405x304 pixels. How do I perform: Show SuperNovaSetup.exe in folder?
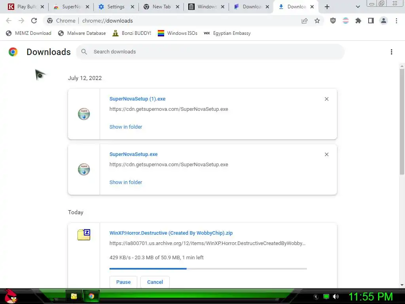coord(126,182)
